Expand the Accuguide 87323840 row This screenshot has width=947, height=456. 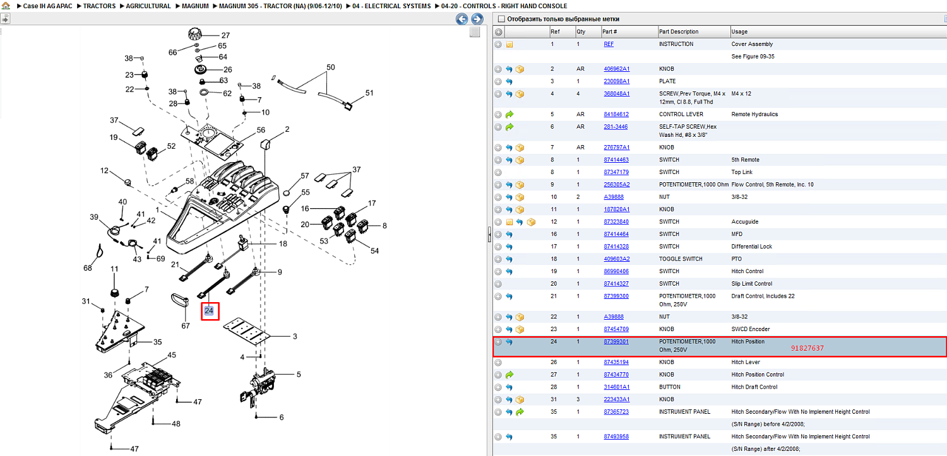pos(498,222)
